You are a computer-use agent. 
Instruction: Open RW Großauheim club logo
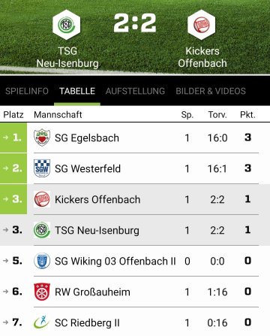coord(42,292)
